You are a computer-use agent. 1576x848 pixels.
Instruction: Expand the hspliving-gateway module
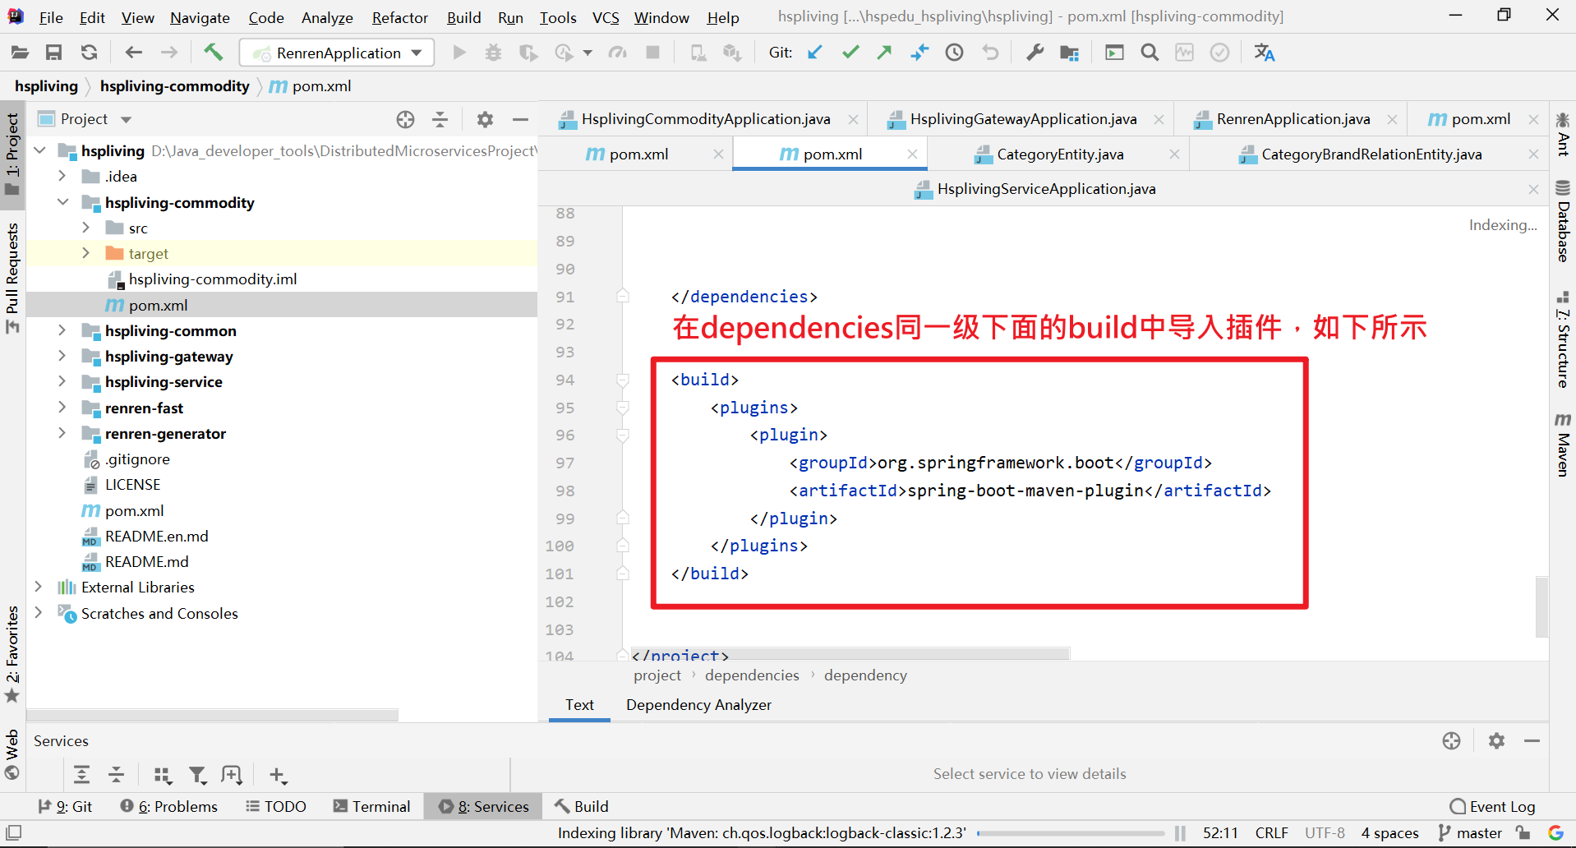(x=62, y=356)
